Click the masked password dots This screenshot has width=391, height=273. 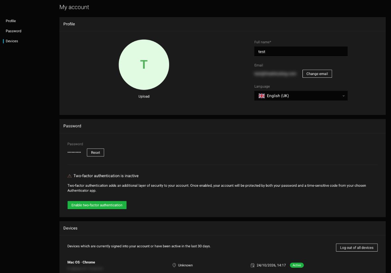[74, 152]
